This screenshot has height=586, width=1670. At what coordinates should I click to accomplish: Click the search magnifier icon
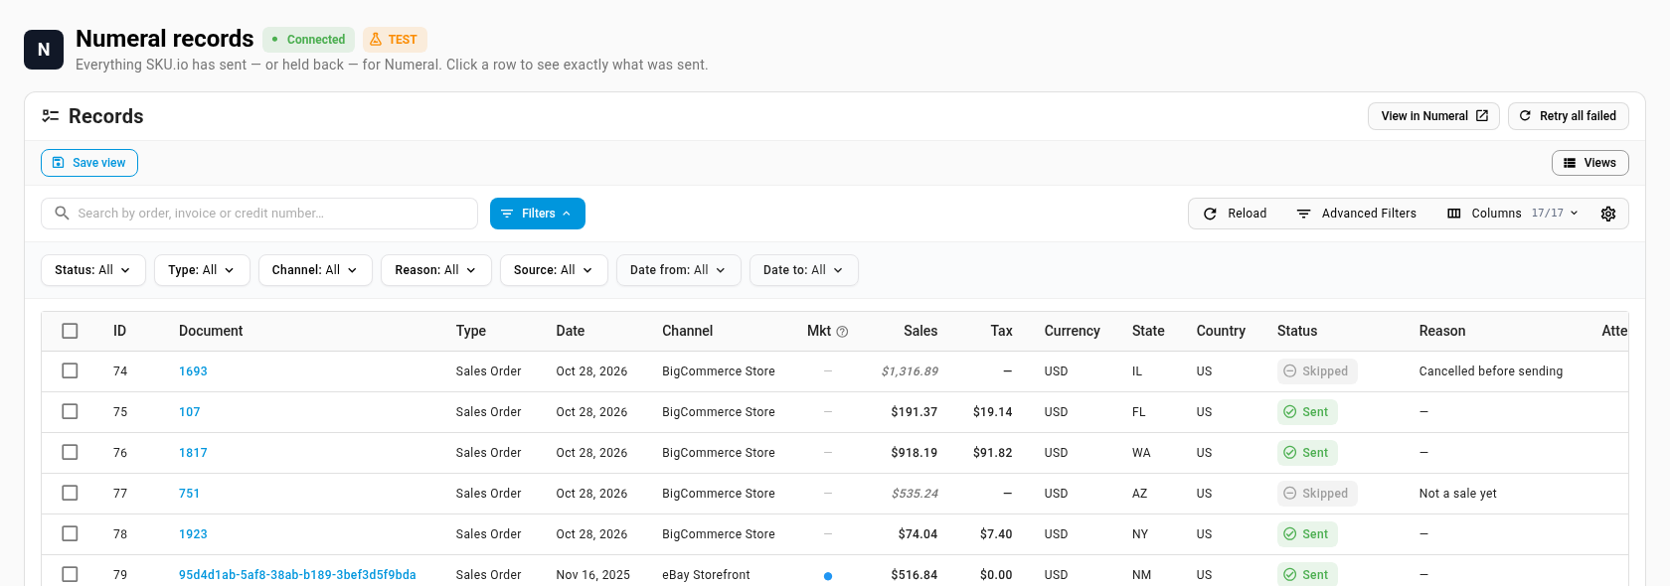[x=62, y=214]
